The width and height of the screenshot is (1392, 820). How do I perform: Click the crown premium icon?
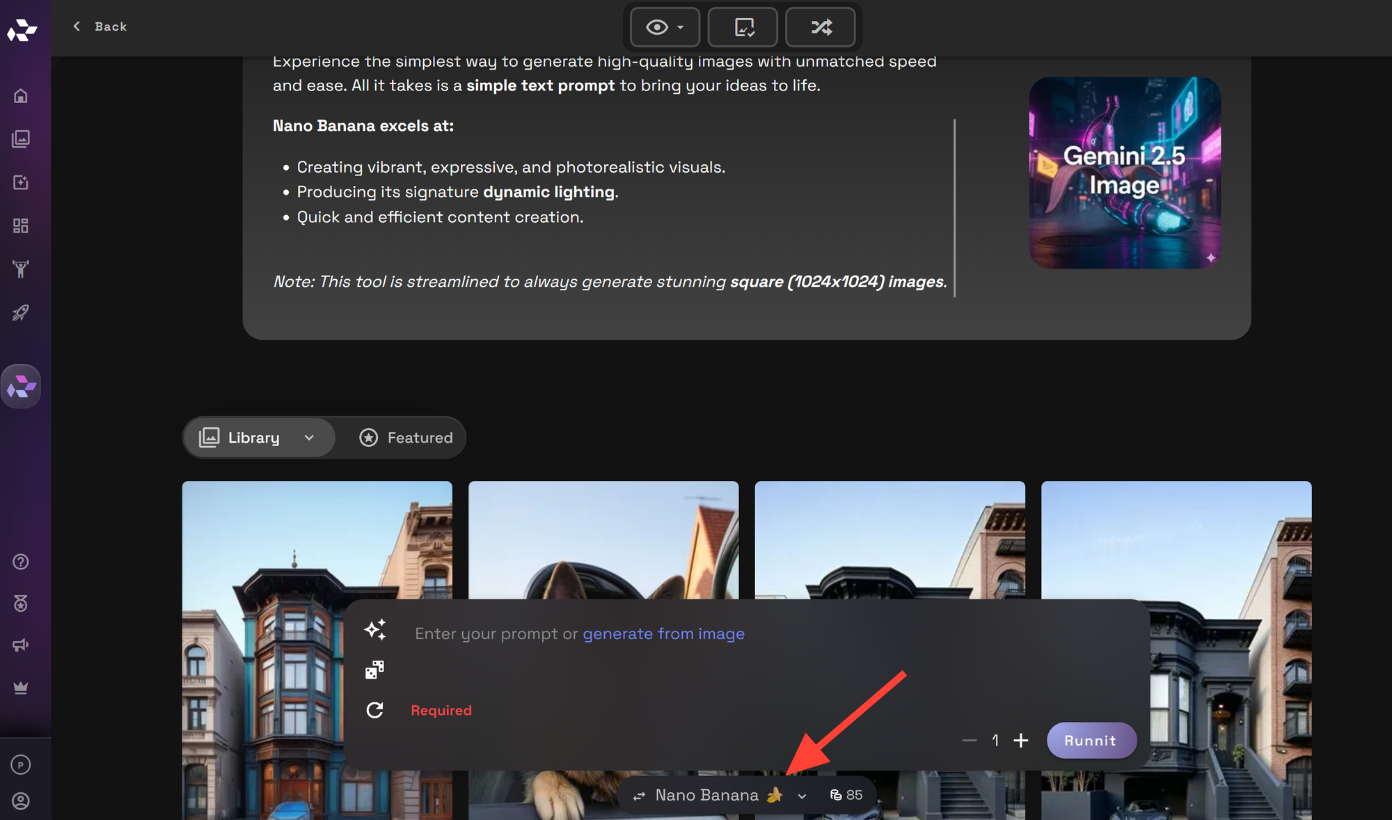(x=21, y=688)
